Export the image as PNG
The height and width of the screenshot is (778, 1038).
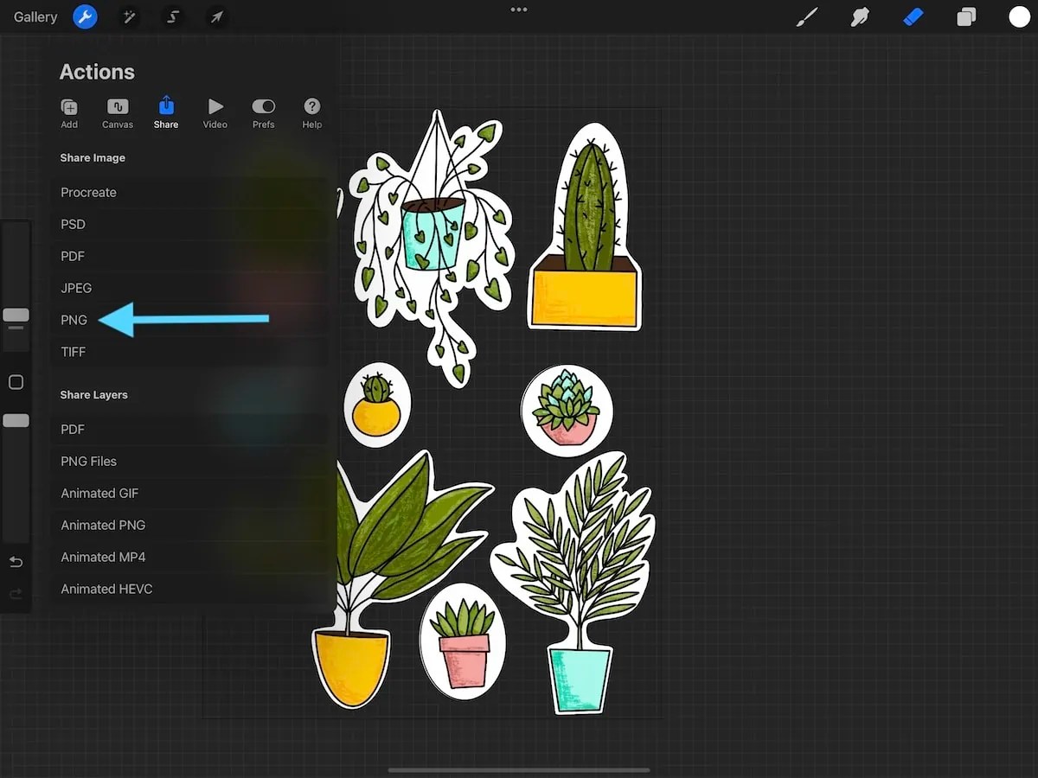[x=74, y=320]
